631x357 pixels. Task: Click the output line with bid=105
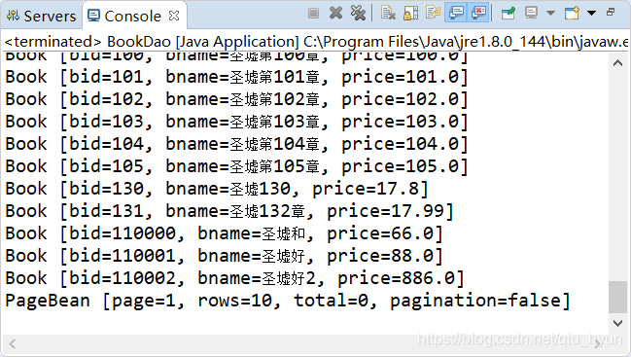(x=236, y=166)
